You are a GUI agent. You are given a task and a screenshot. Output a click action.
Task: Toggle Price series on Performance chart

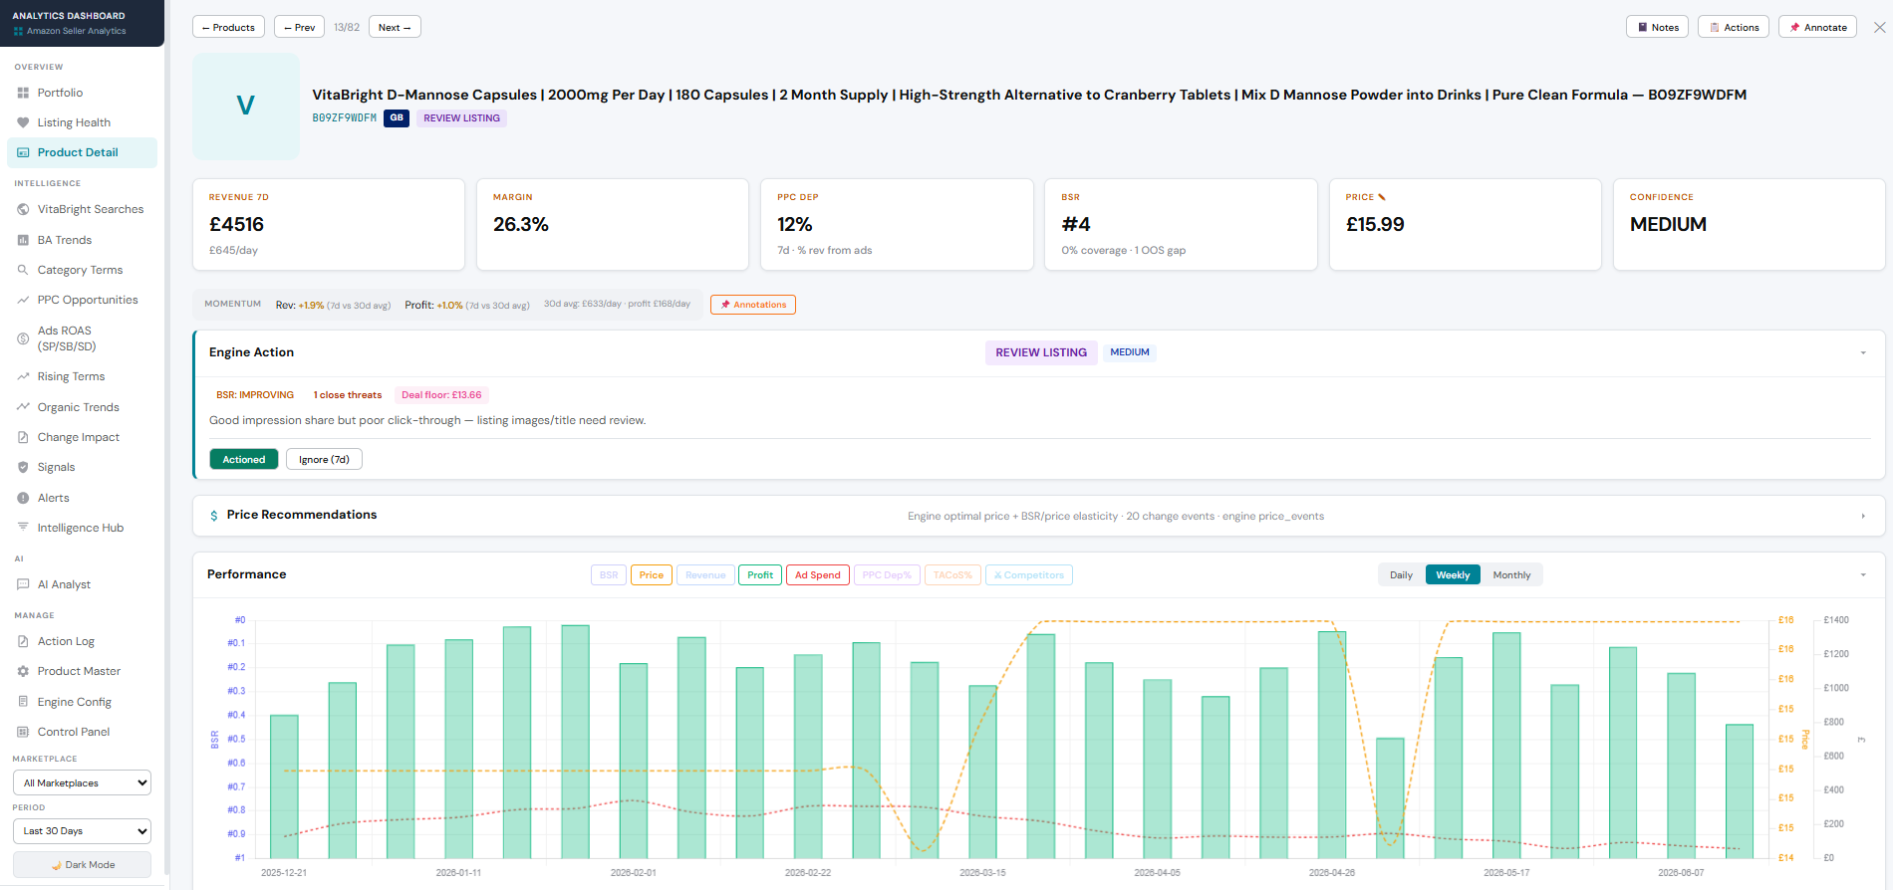pos(652,575)
